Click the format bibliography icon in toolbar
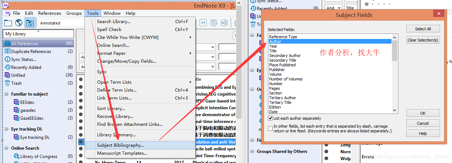 pos(214,23)
